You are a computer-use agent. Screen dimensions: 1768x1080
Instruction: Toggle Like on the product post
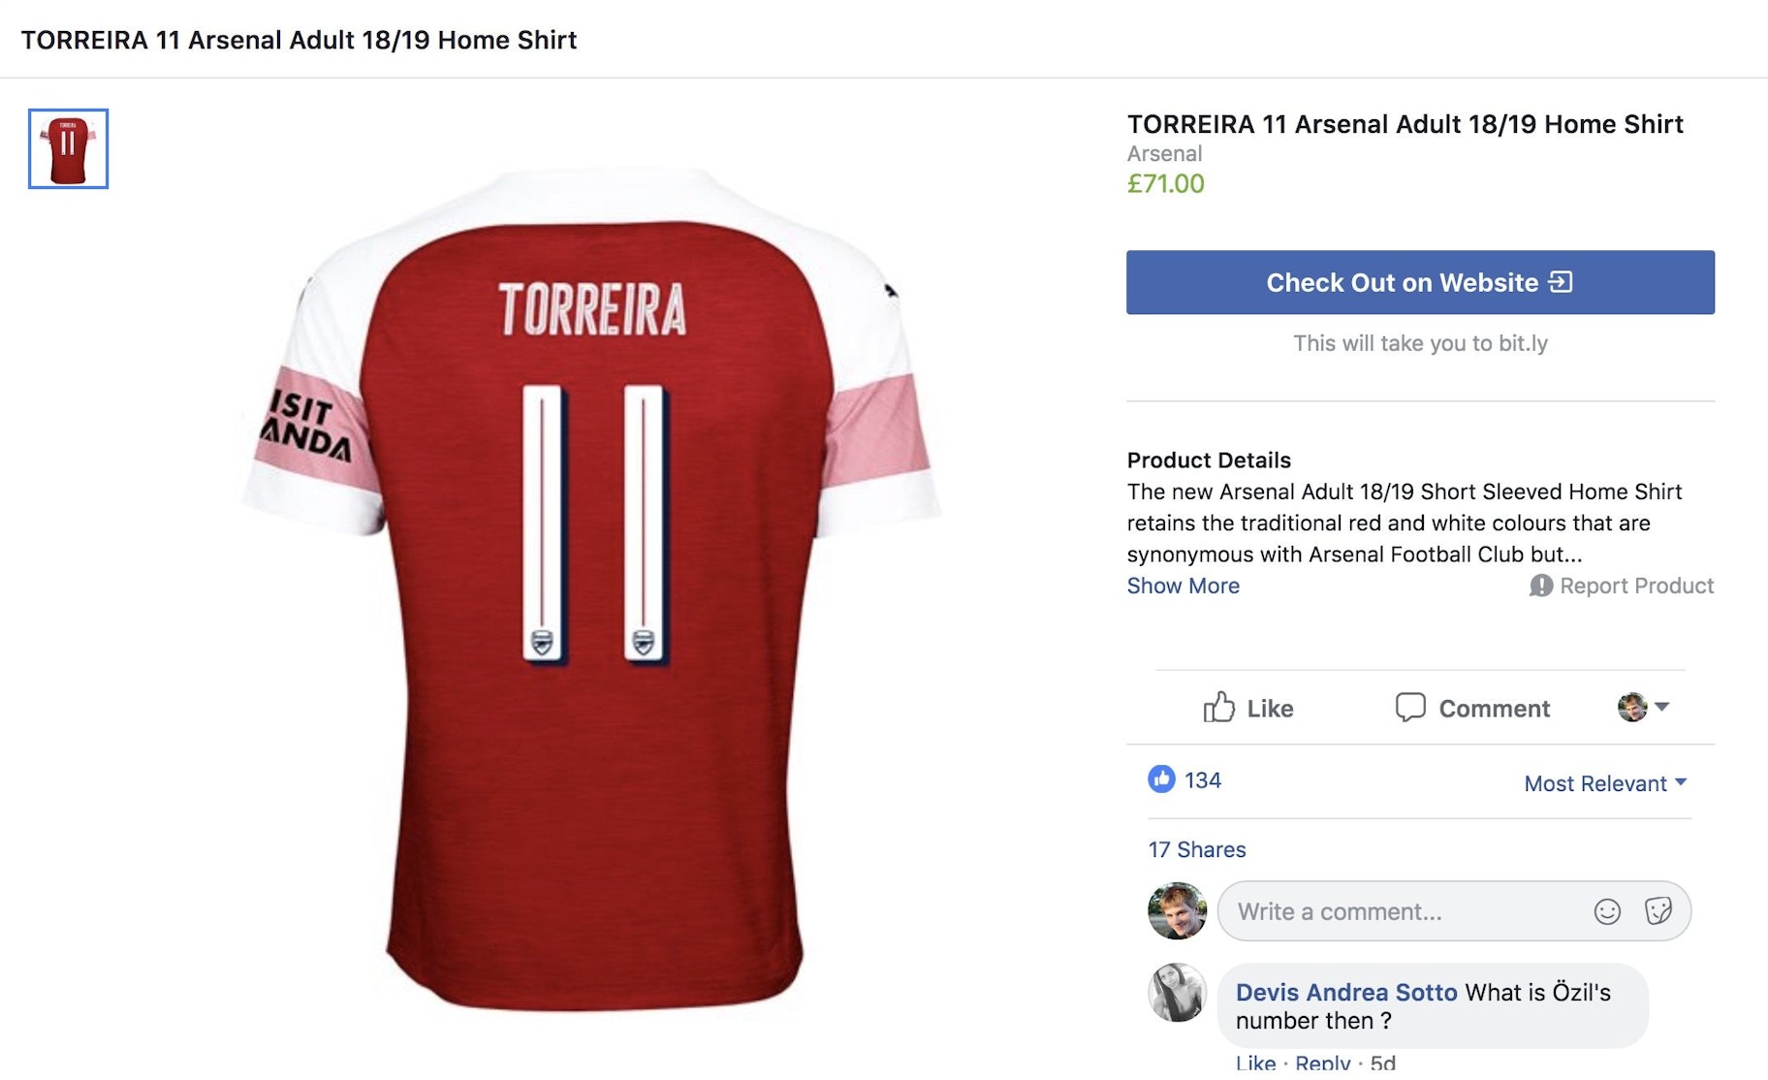coord(1268,707)
